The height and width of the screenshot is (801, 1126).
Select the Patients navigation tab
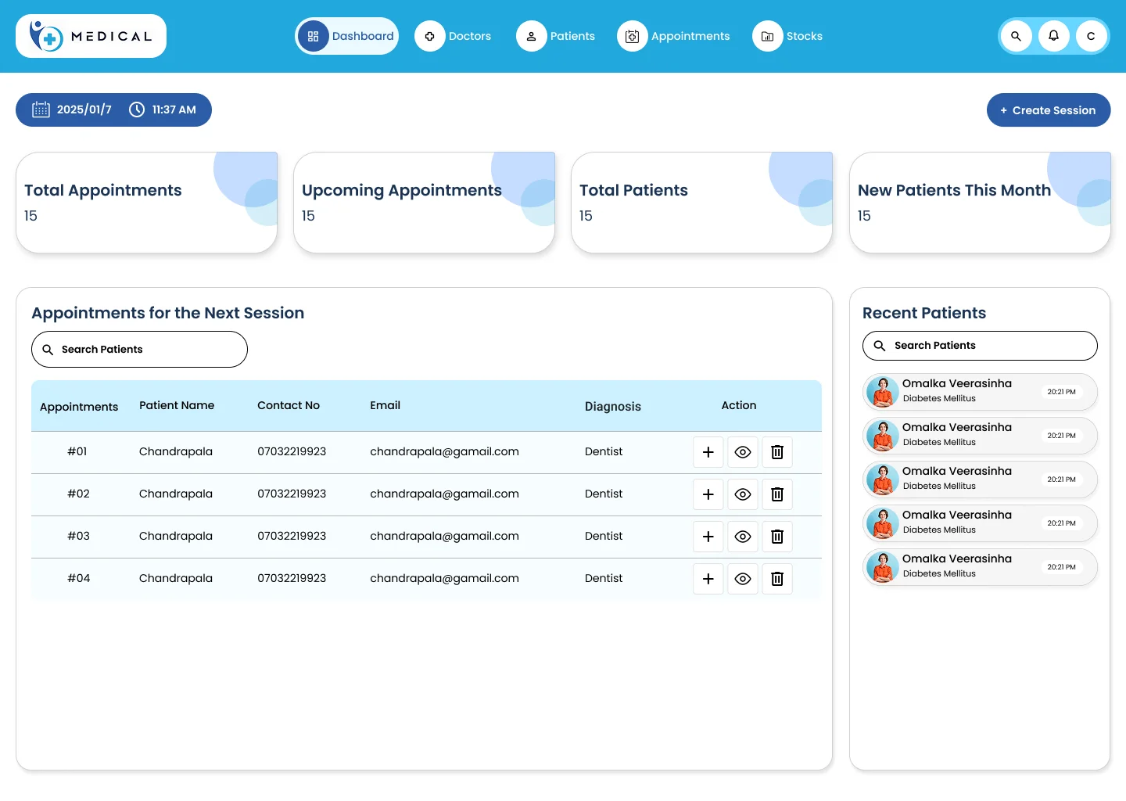point(556,36)
